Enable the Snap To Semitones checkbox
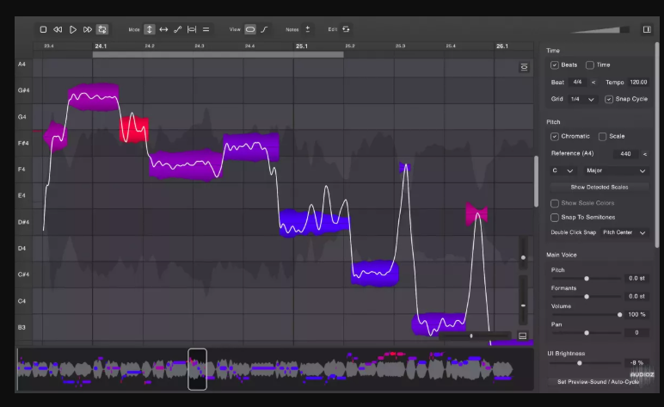This screenshot has height=407, width=664. click(x=555, y=217)
